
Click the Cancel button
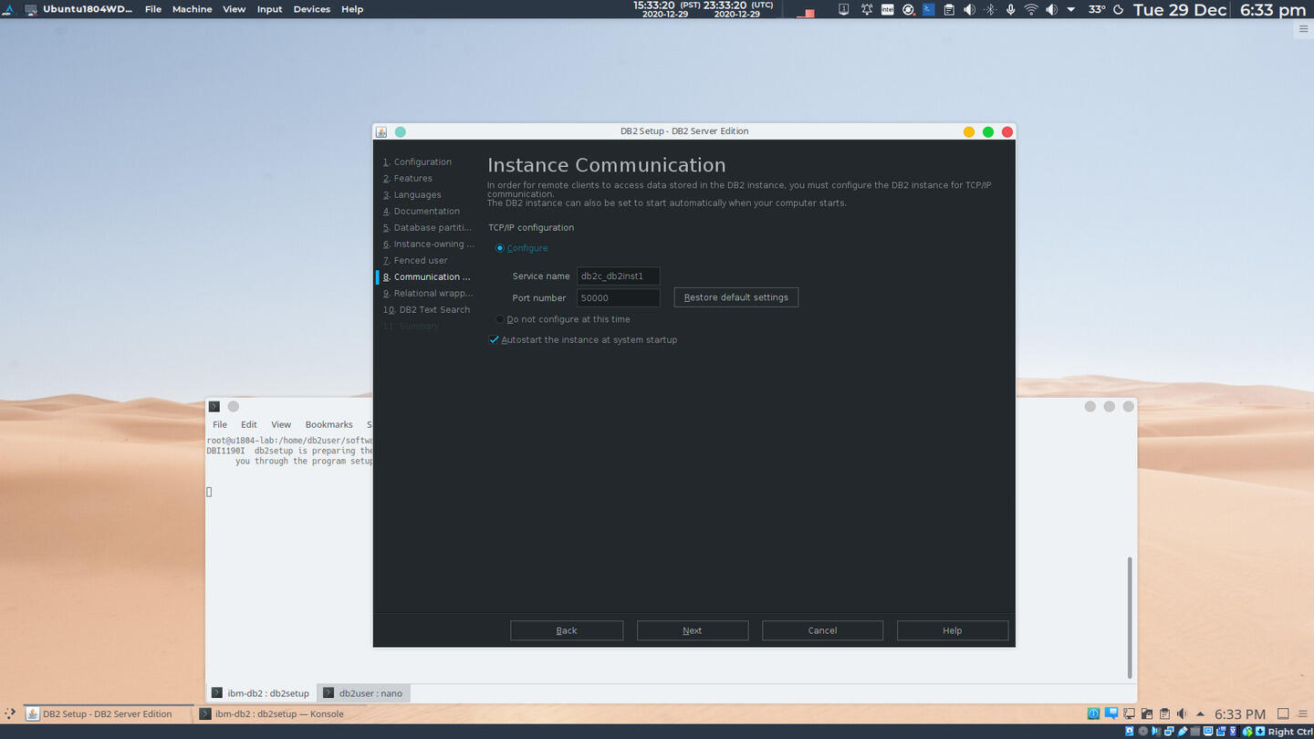(x=822, y=630)
